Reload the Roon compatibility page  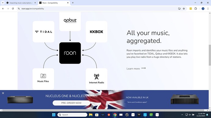pyautogui.click(x=13, y=9)
